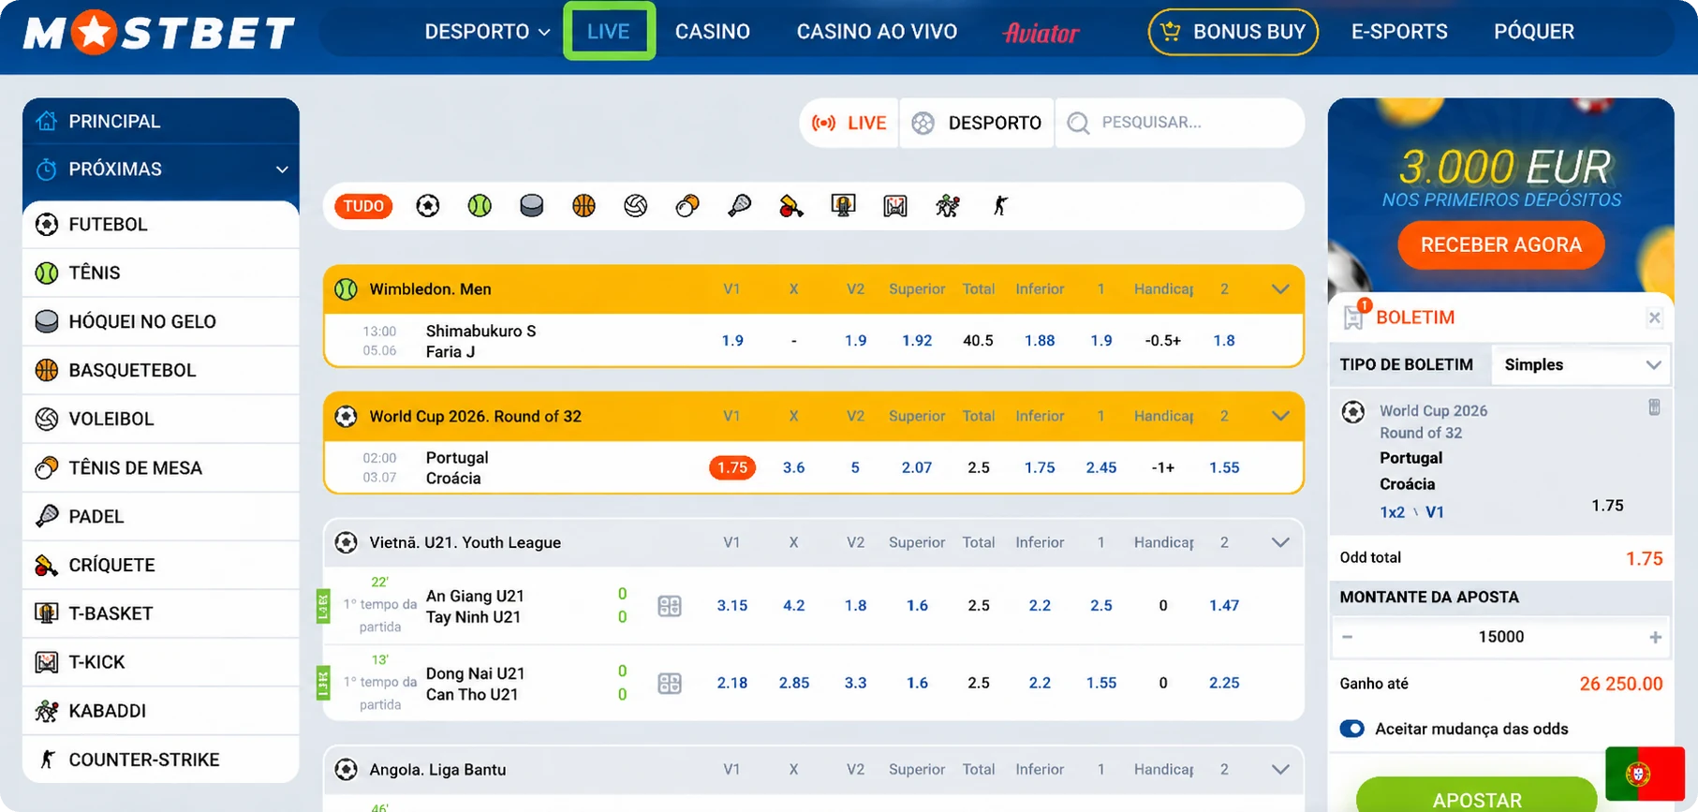
Task: Select T-Kick icon in filter bar
Action: tap(895, 206)
